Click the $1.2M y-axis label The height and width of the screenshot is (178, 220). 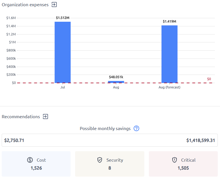pyautogui.click(x=11, y=34)
